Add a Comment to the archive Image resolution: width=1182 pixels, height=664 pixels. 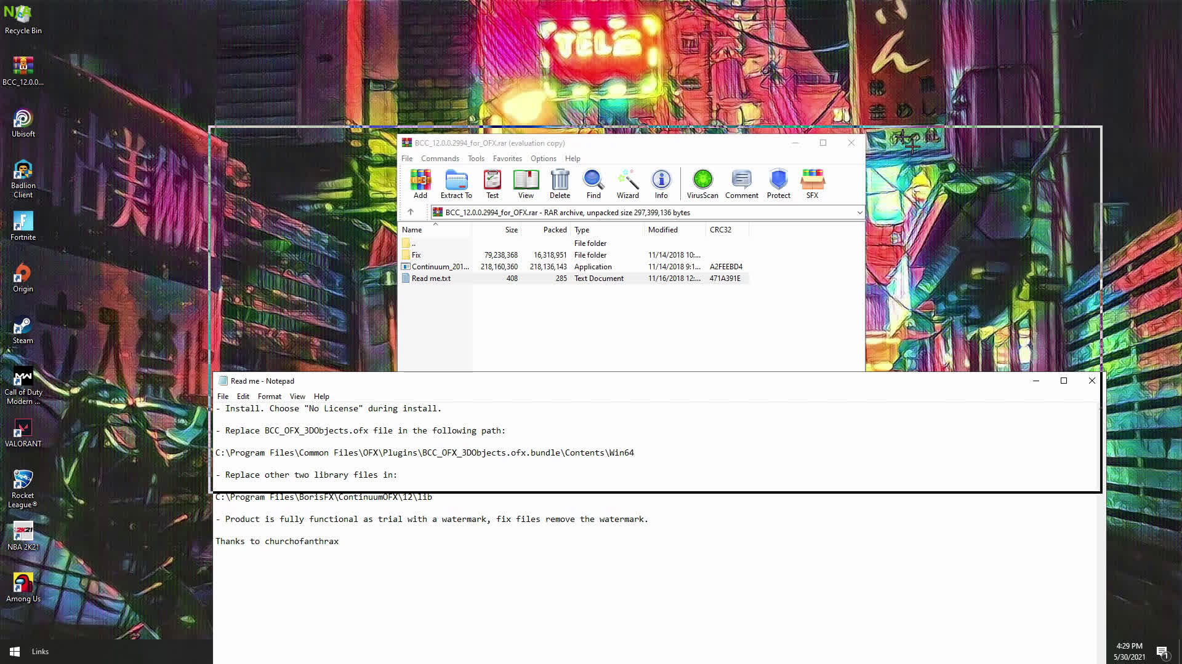(x=741, y=183)
